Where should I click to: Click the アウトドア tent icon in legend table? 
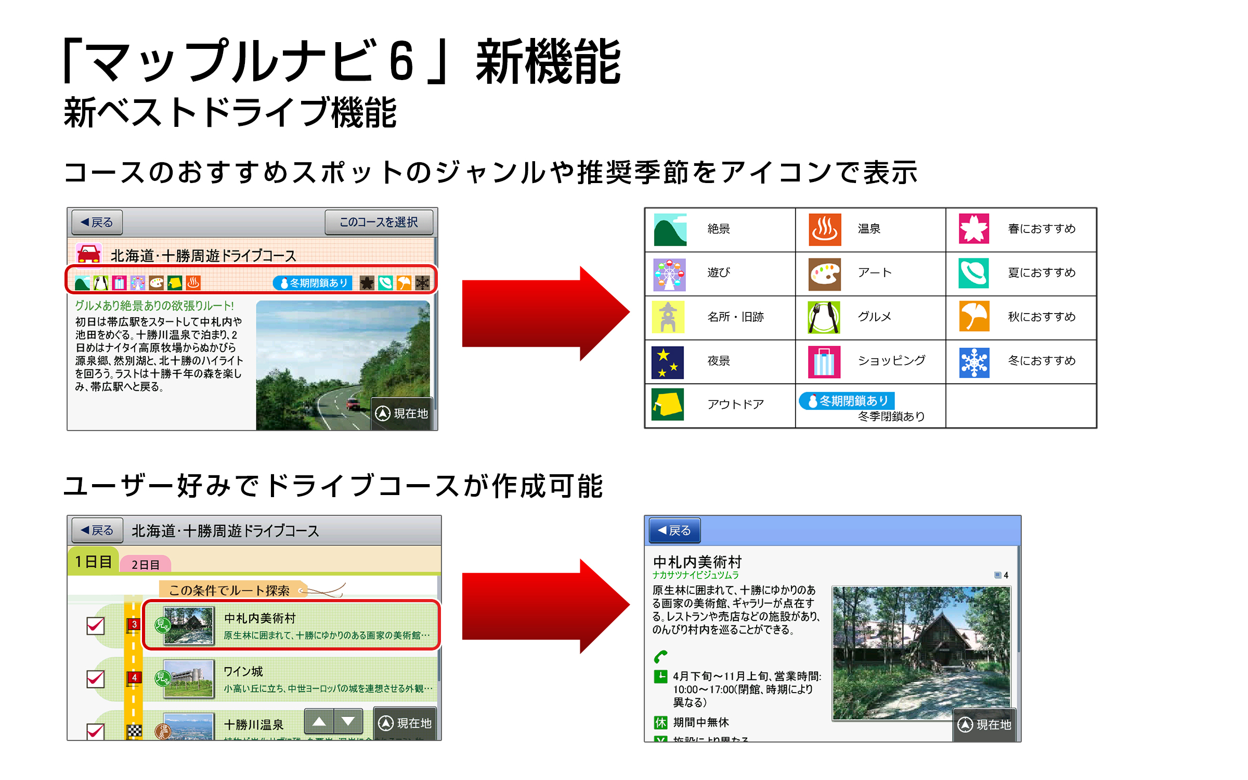coord(668,404)
